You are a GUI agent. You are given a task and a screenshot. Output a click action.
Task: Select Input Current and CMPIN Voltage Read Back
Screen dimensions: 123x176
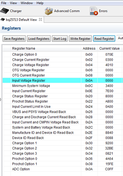click(x=62, y=122)
